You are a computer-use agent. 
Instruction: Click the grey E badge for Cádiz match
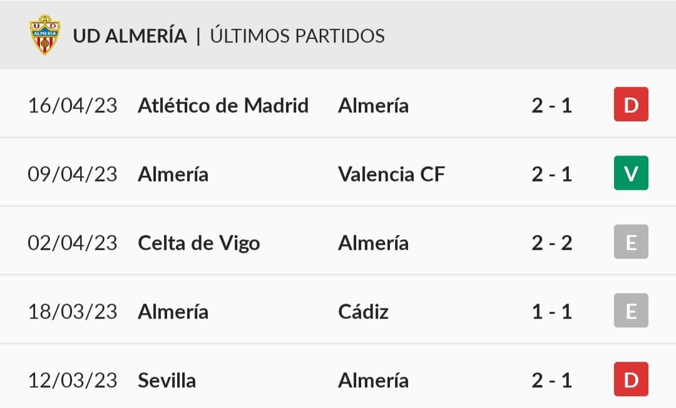631,311
